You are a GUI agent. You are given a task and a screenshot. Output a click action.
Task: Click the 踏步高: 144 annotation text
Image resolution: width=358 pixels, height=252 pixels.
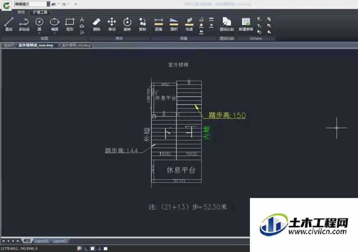121,150
